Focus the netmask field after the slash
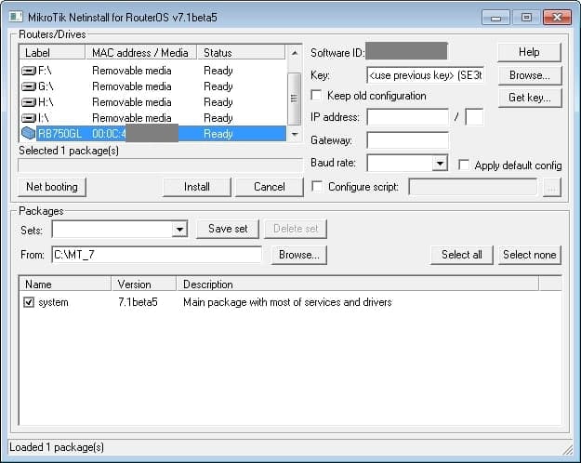This screenshot has height=463, width=581. coord(474,117)
